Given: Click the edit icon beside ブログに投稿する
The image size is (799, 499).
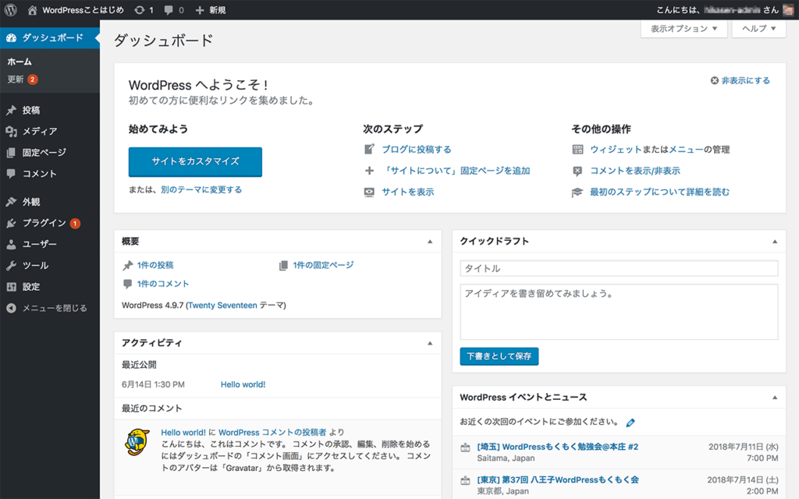Looking at the screenshot, I should (x=369, y=149).
